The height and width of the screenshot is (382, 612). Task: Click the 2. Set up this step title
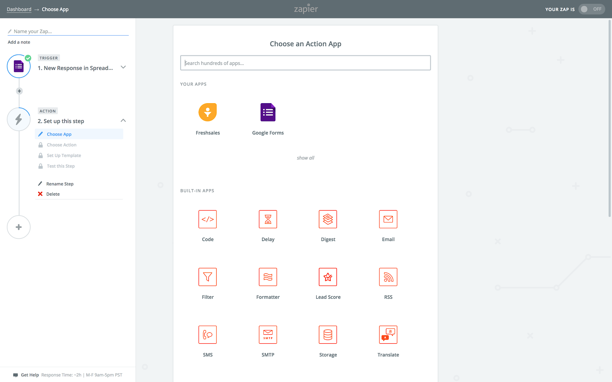[x=61, y=121]
